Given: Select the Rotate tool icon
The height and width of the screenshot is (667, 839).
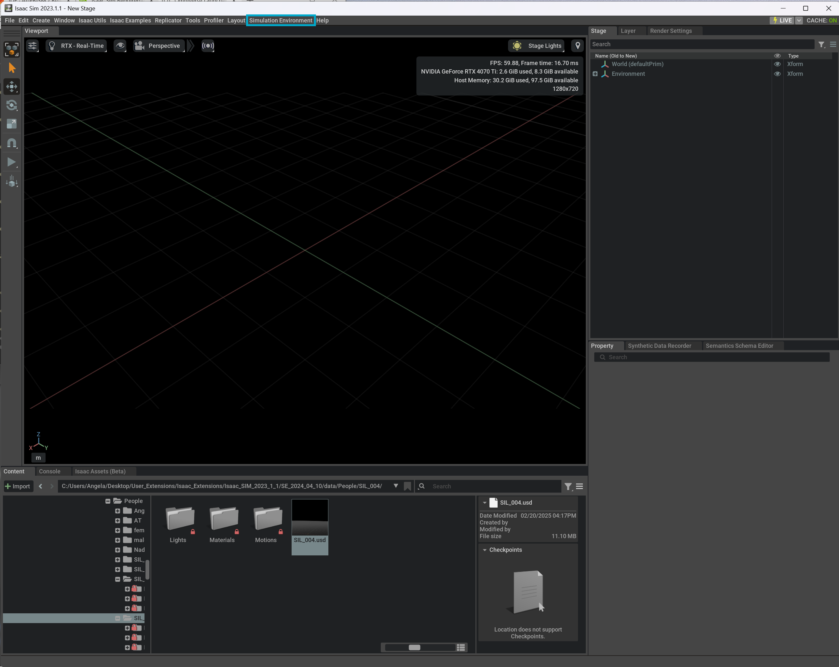Looking at the screenshot, I should pyautogui.click(x=12, y=105).
